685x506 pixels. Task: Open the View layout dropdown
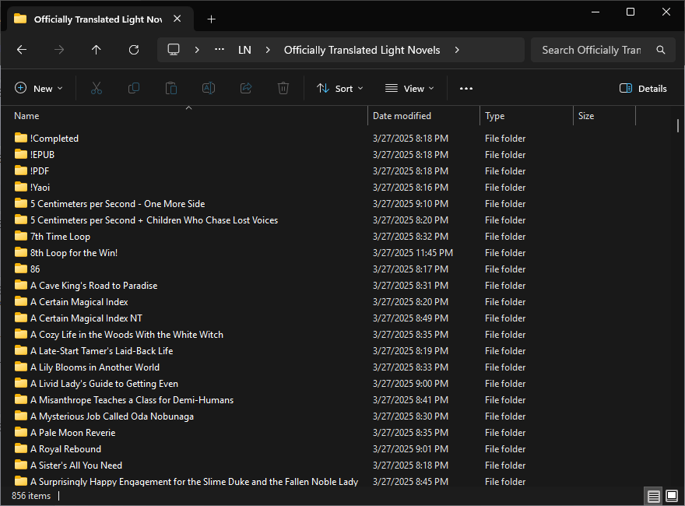pyautogui.click(x=409, y=89)
